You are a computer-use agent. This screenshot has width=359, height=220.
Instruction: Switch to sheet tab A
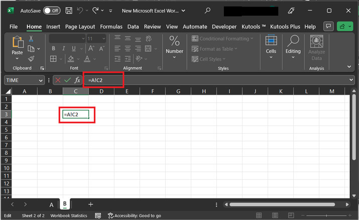[x=52, y=204]
